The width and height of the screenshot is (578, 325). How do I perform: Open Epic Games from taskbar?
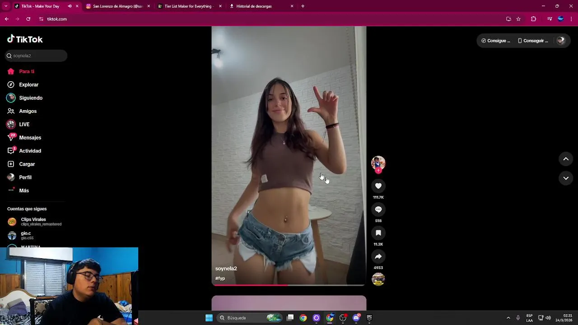click(369, 318)
